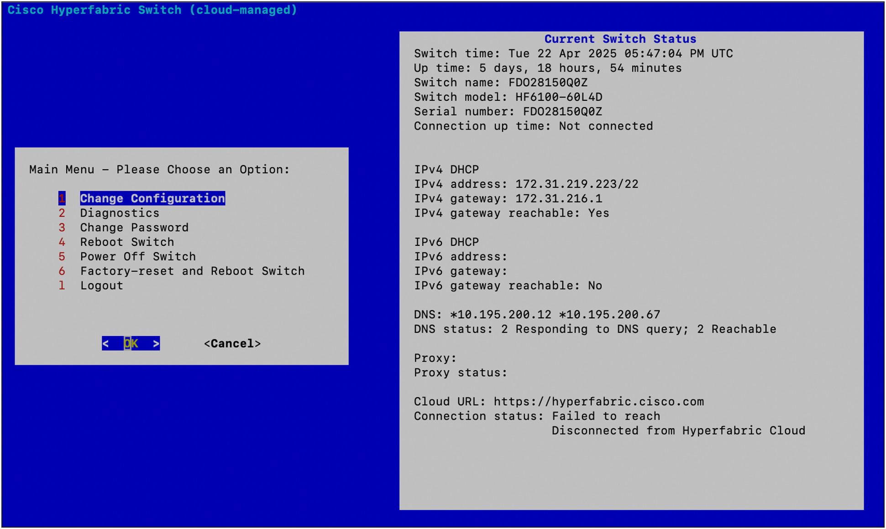Click the Serial number FDO28150Q0Z line
The height and width of the screenshot is (529, 886).
point(508,112)
